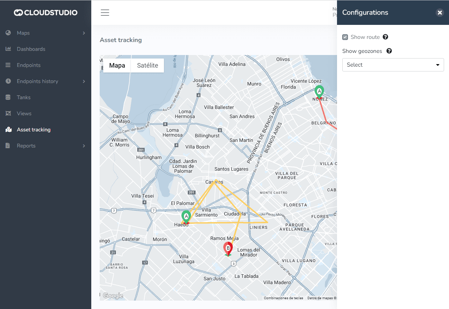Click the Configurations panel title
The height and width of the screenshot is (309, 449).
(x=365, y=13)
